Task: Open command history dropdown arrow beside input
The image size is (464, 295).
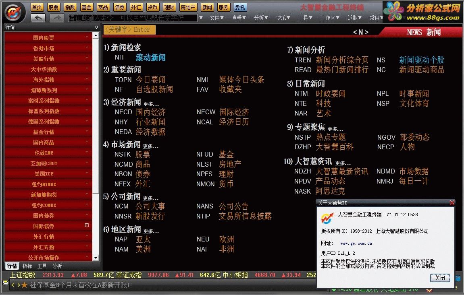Action: tap(201, 18)
